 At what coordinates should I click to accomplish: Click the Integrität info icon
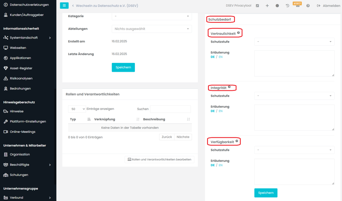(x=229, y=87)
